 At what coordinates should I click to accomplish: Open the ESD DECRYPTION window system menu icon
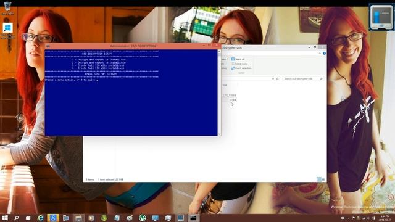click(48, 46)
